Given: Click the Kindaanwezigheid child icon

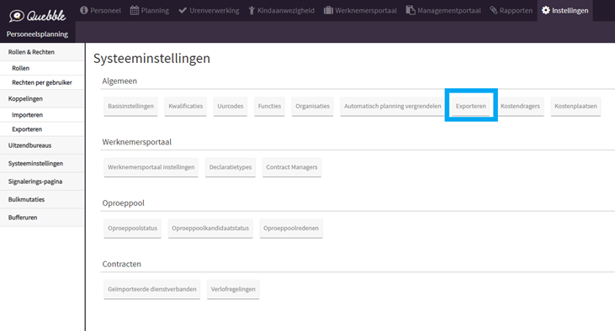Looking at the screenshot, I should [x=252, y=11].
